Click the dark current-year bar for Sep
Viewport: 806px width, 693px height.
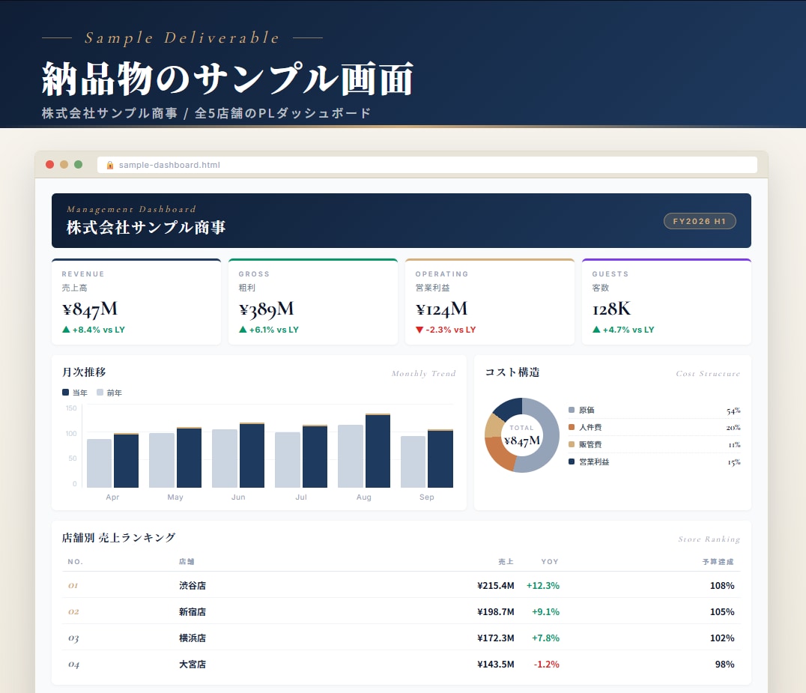(440, 459)
